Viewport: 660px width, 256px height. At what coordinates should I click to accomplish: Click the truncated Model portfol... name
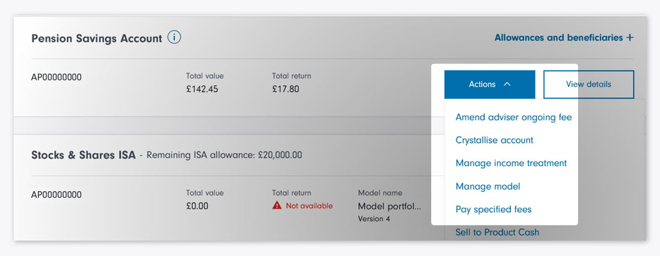click(x=389, y=207)
